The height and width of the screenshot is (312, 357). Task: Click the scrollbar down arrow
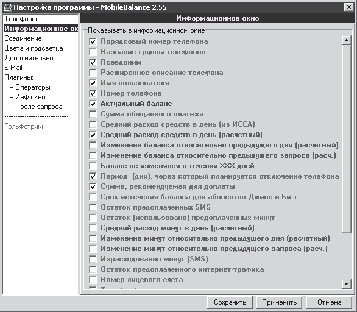click(x=346, y=283)
